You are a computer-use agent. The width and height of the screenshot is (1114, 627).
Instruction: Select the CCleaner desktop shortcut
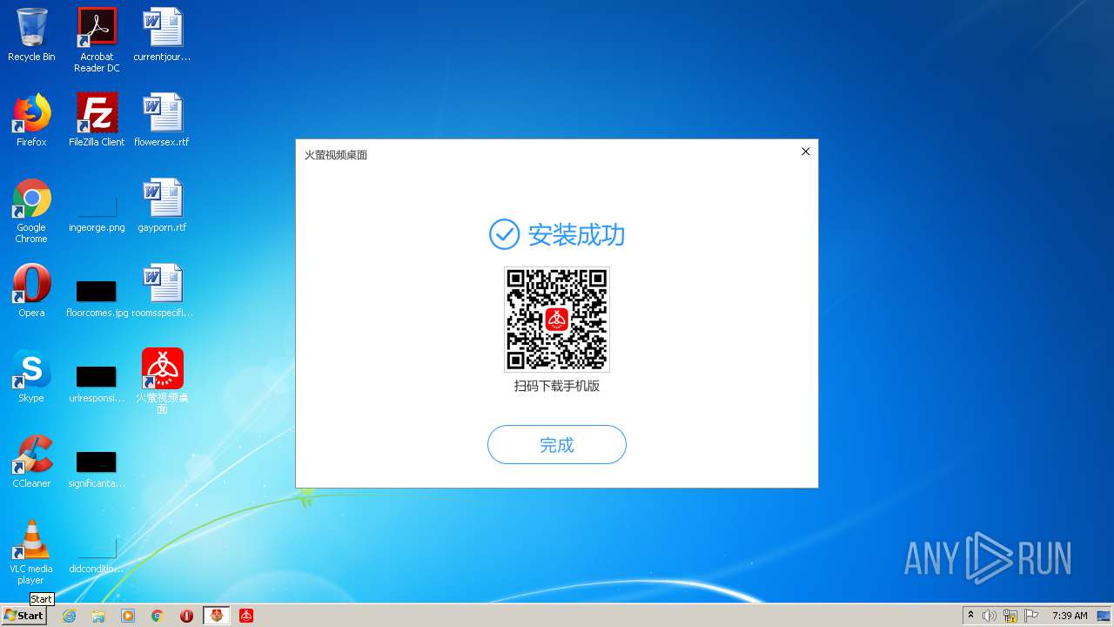point(31,462)
